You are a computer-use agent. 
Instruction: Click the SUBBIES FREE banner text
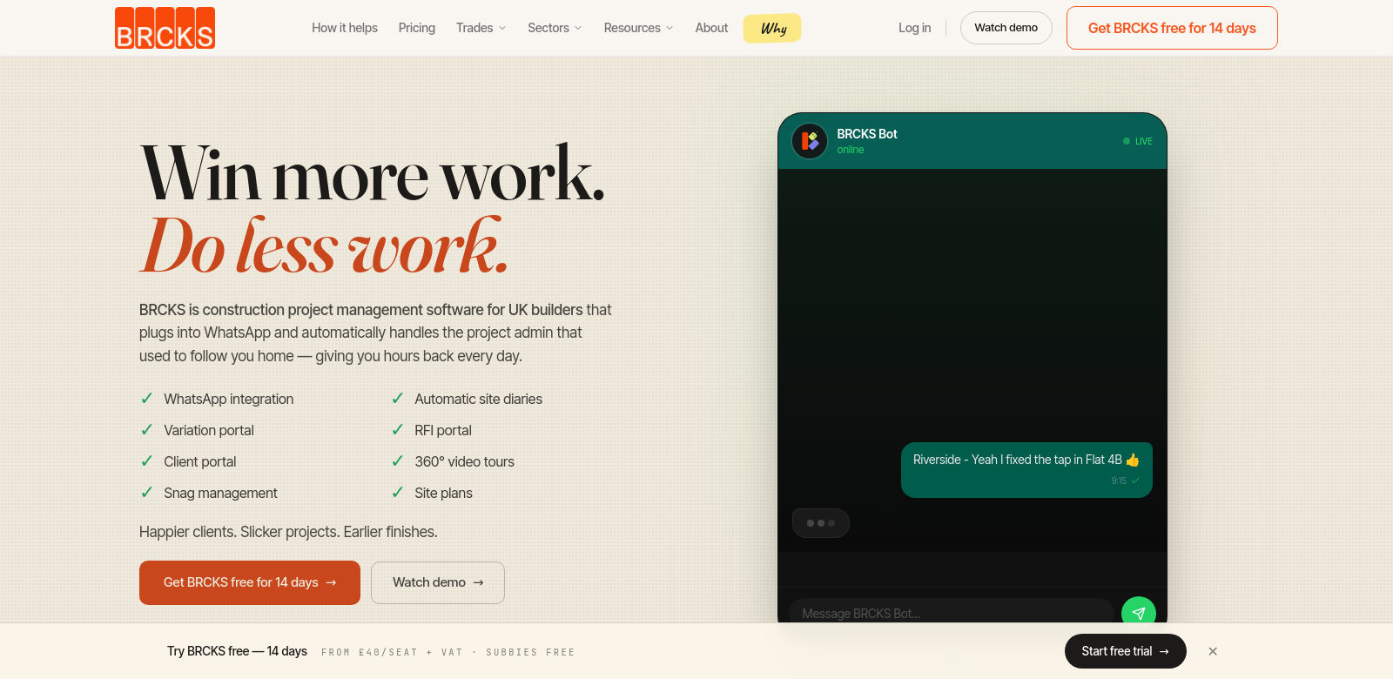point(530,652)
